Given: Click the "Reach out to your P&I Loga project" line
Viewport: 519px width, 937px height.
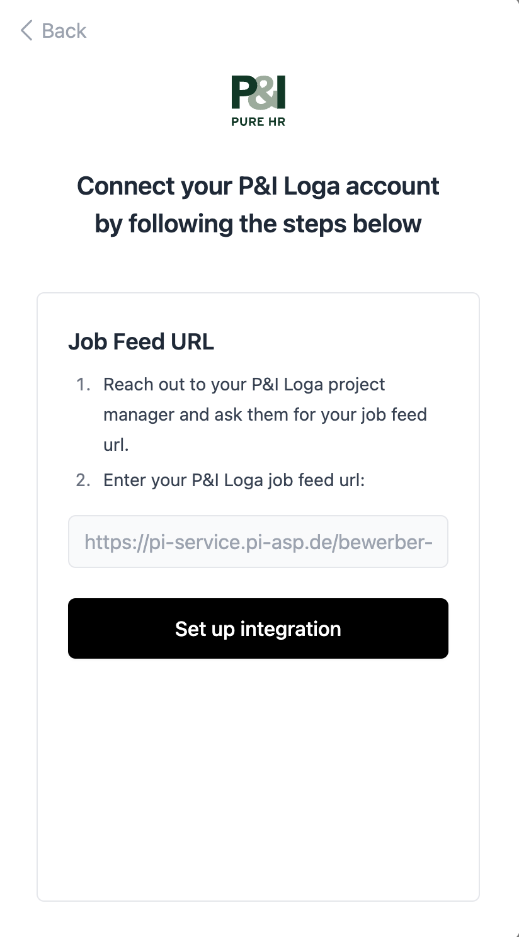Looking at the screenshot, I should 244,385.
